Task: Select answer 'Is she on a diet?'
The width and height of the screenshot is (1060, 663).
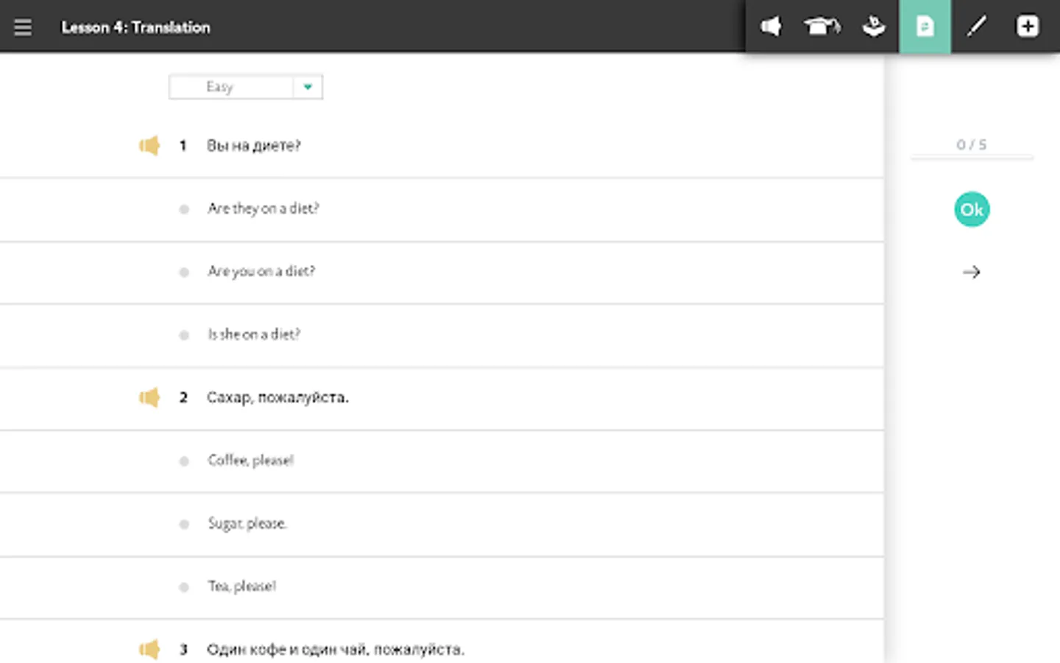Action: click(253, 334)
